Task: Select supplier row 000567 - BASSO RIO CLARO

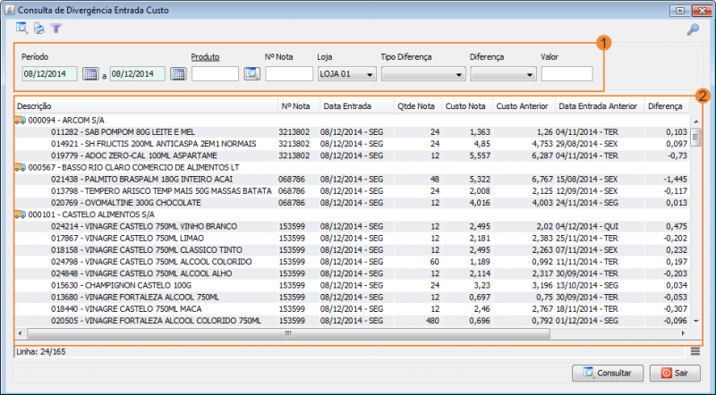Action: tap(352, 167)
